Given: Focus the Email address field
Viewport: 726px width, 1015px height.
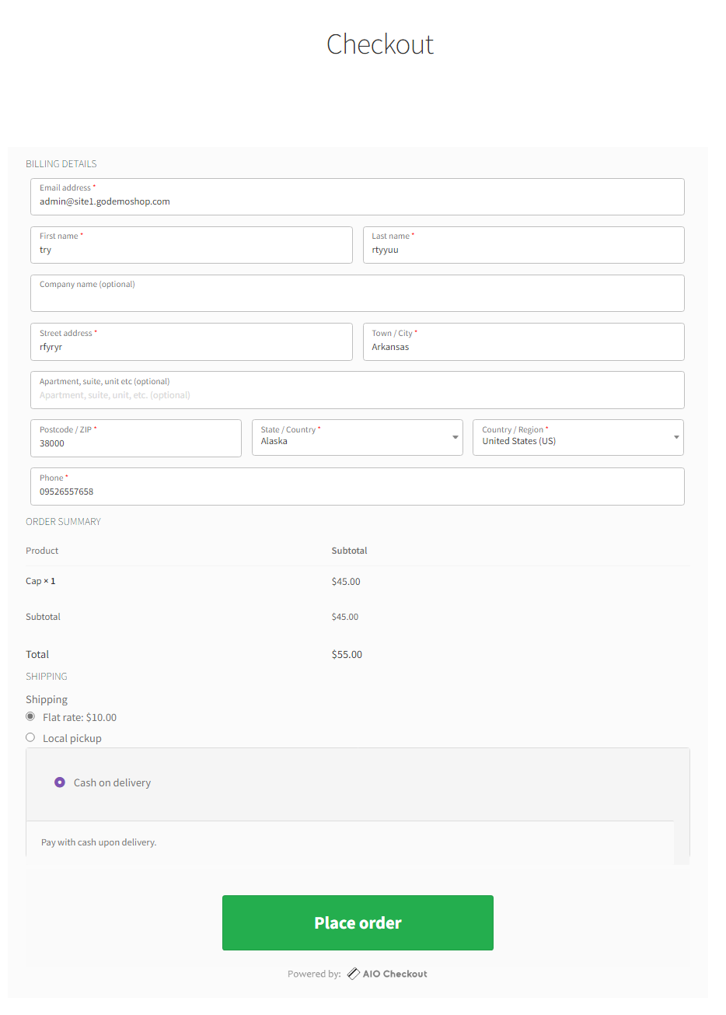Looking at the screenshot, I should click(358, 197).
